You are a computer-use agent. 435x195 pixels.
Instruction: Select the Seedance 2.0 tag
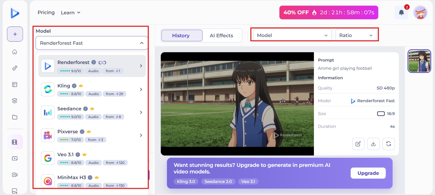click(x=218, y=182)
